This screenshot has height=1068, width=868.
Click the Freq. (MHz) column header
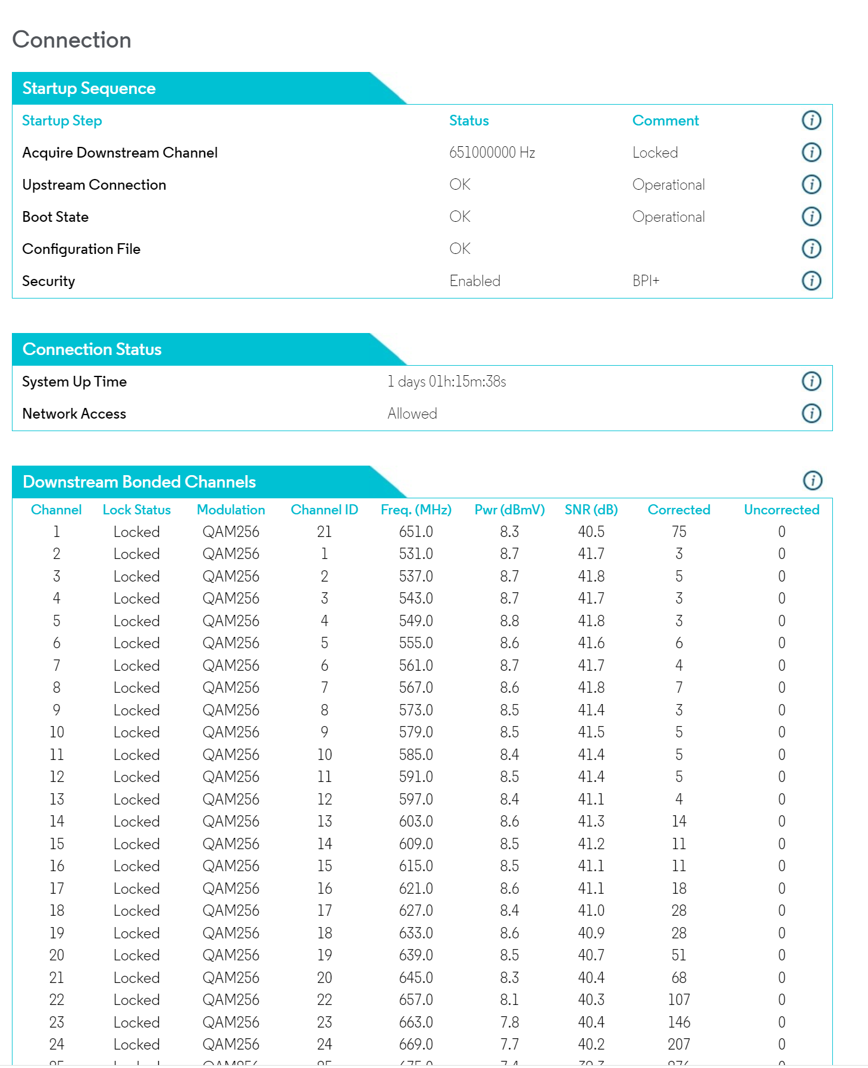point(416,510)
